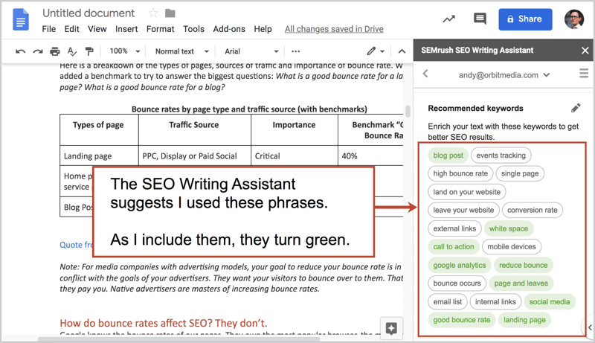595x343 pixels.
Task: Click the 'single page' keyword chip
Action: pyautogui.click(x=520, y=173)
